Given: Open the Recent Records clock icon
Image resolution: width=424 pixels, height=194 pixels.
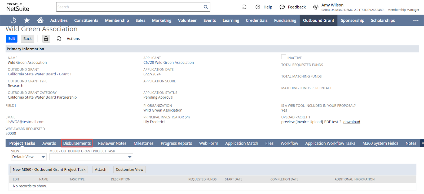Looking at the screenshot, I should tap(13, 20).
